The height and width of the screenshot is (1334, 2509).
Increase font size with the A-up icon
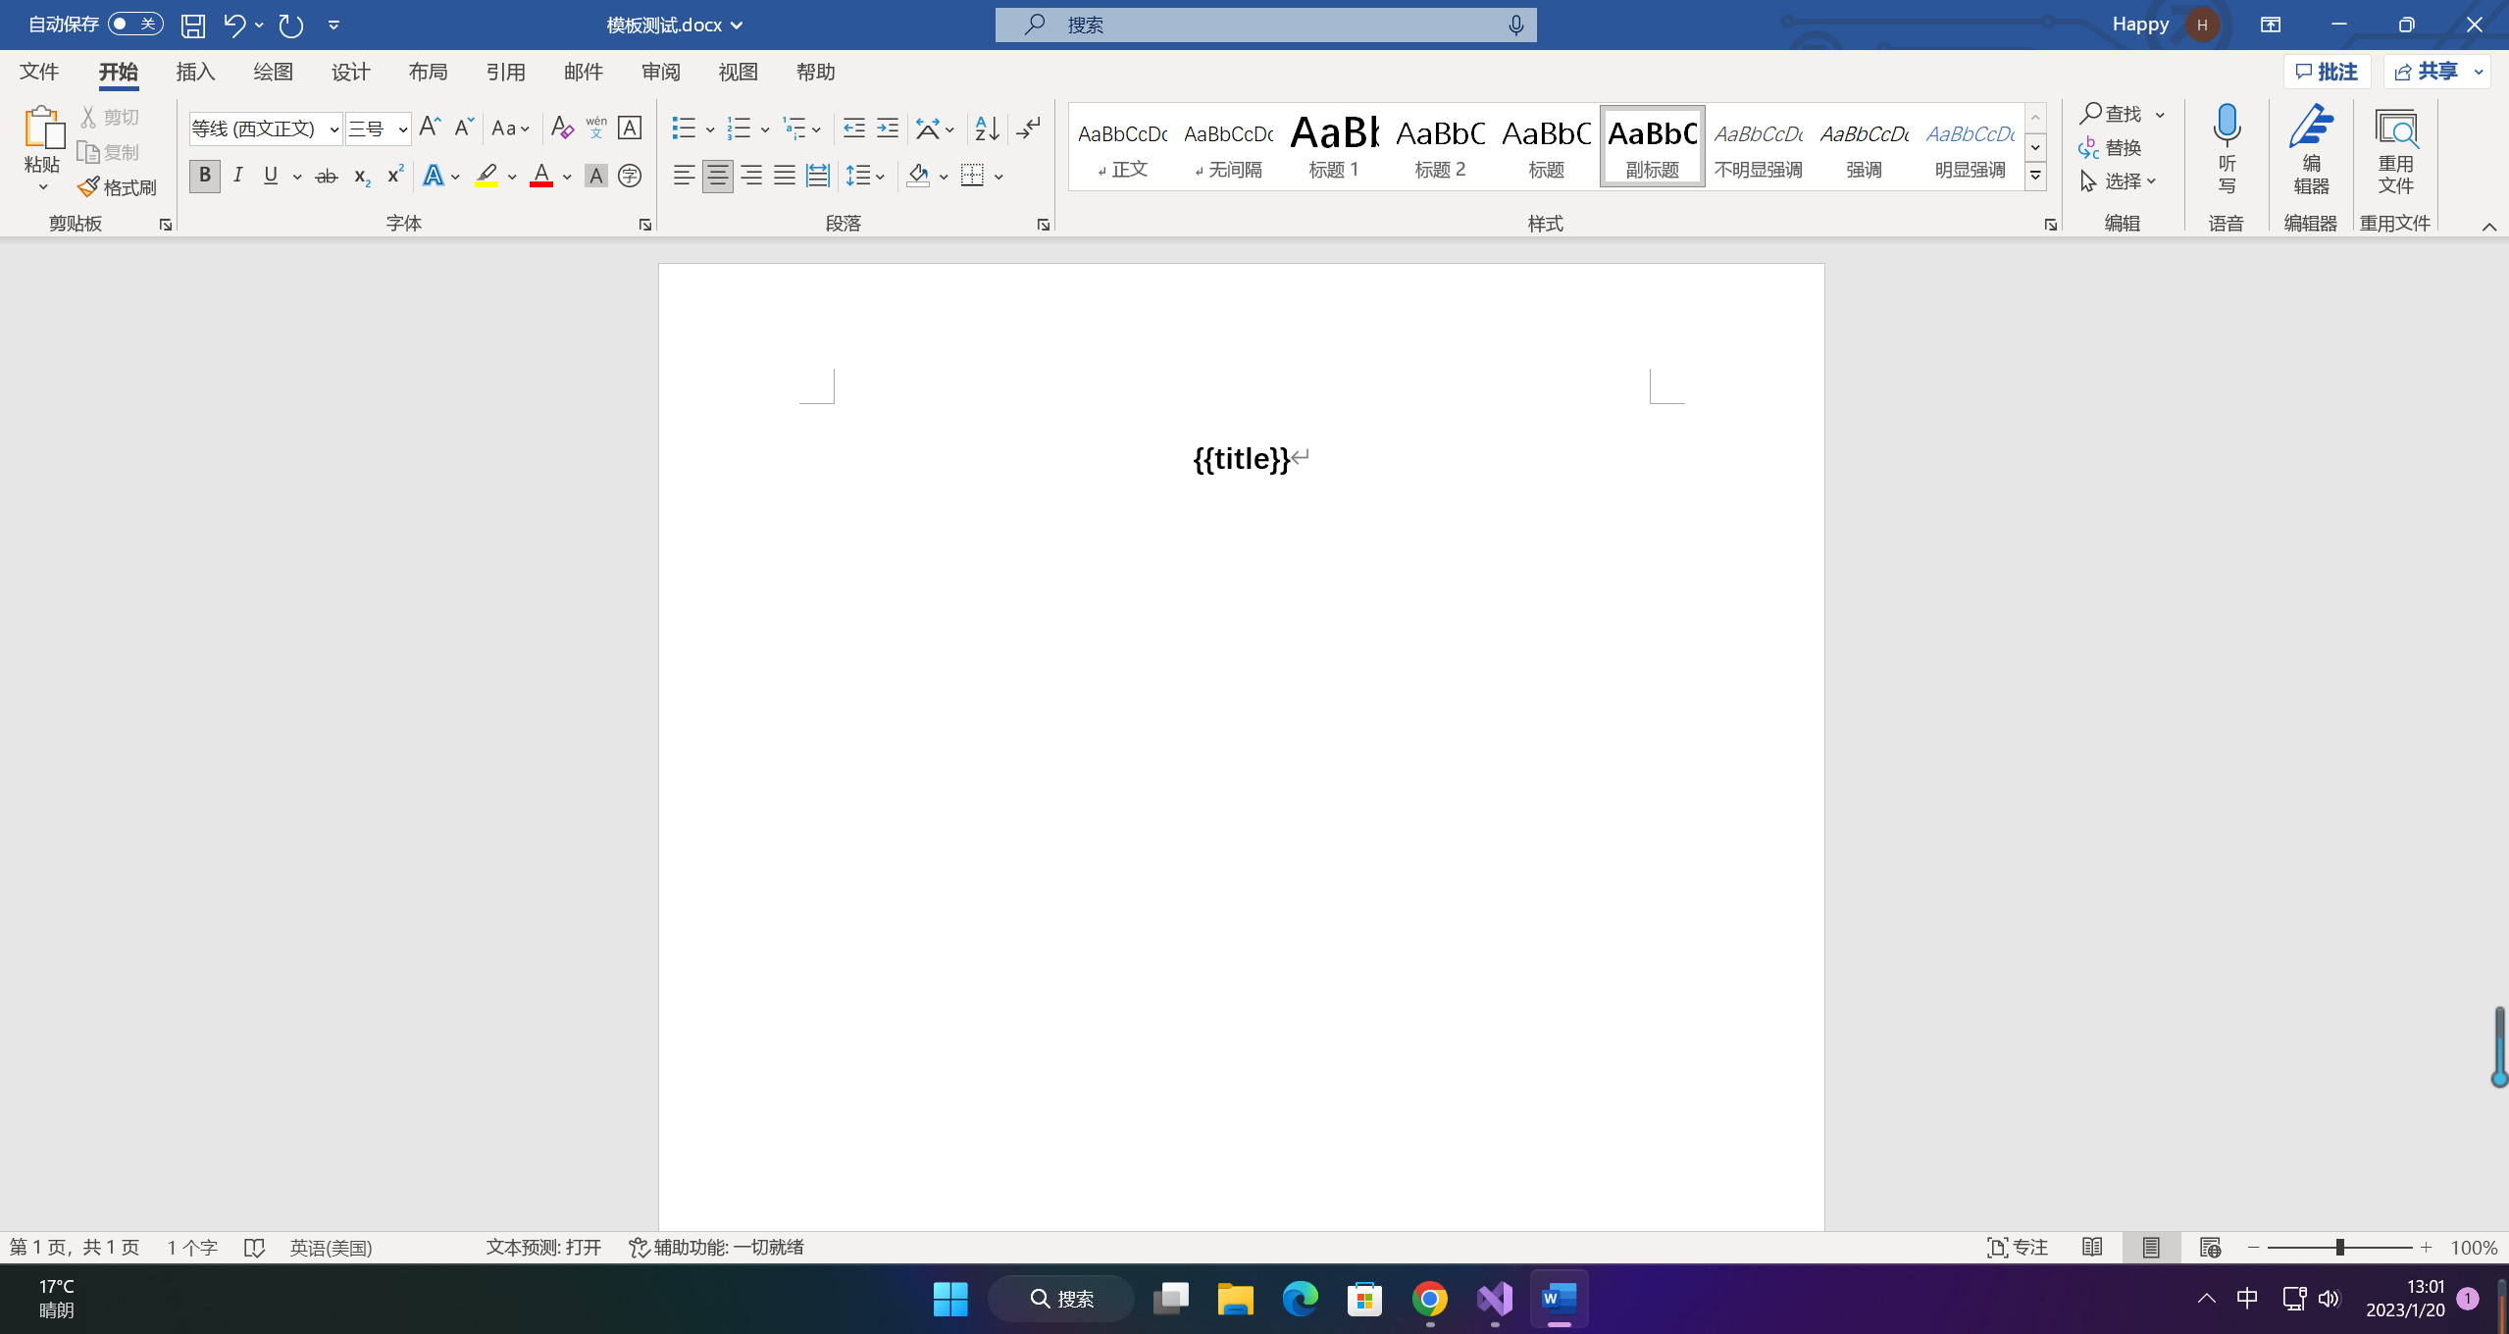430,128
